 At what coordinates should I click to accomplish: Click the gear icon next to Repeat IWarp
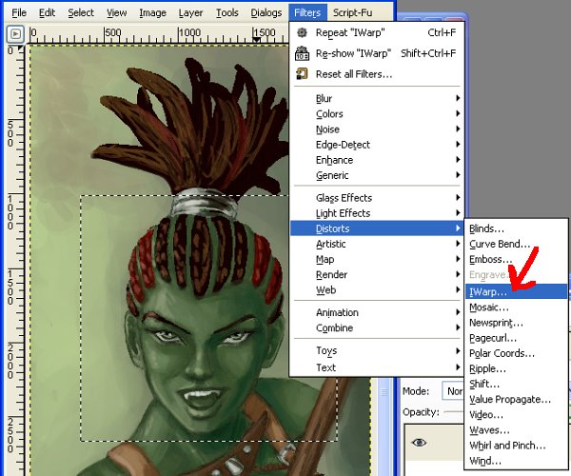302,32
